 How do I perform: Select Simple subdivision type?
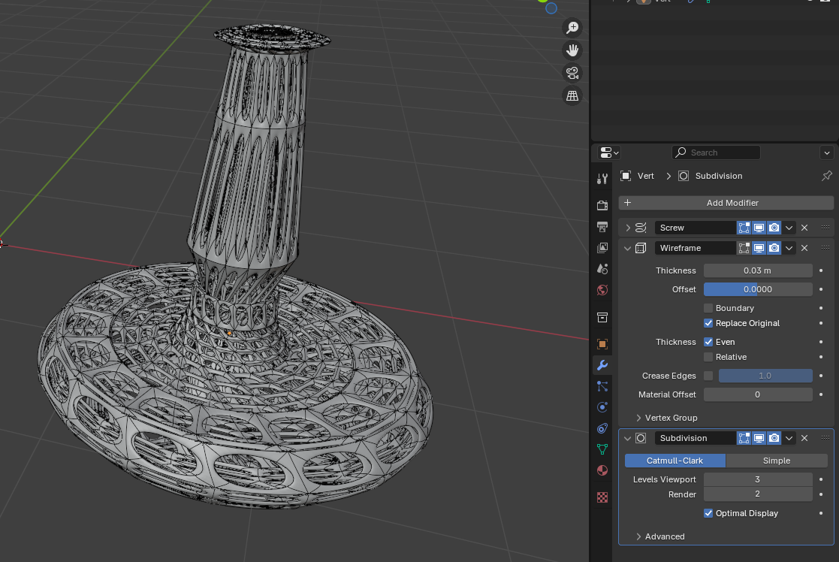[x=777, y=461]
